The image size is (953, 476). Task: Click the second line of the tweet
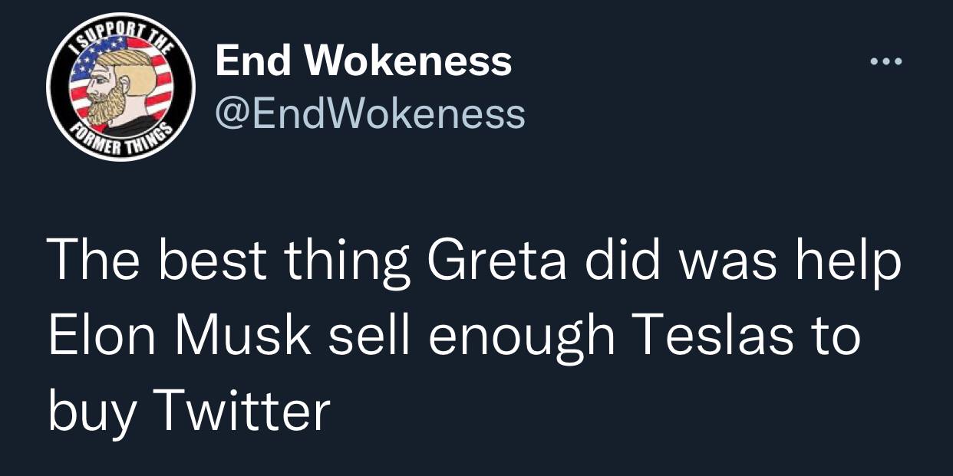(x=453, y=336)
